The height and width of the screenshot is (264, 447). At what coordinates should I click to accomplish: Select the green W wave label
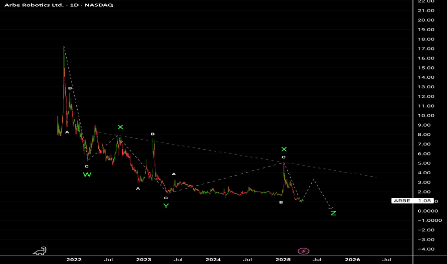tap(87, 174)
